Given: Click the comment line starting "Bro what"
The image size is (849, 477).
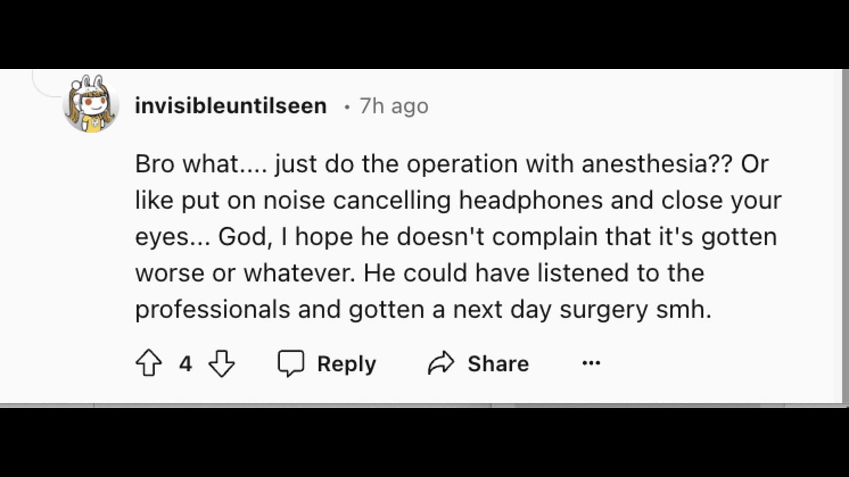Looking at the screenshot, I should click(451, 164).
